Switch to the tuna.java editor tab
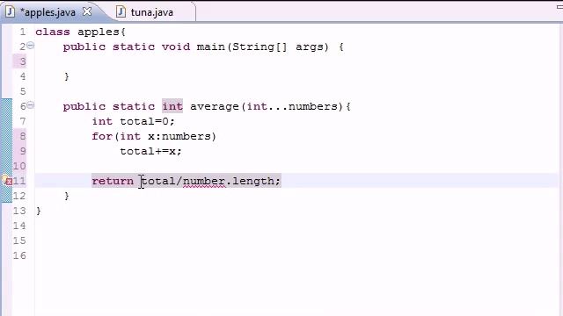The height and width of the screenshot is (316, 563). click(x=152, y=12)
